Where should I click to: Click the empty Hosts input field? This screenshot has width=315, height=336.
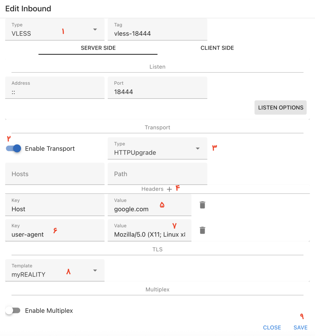(x=55, y=174)
